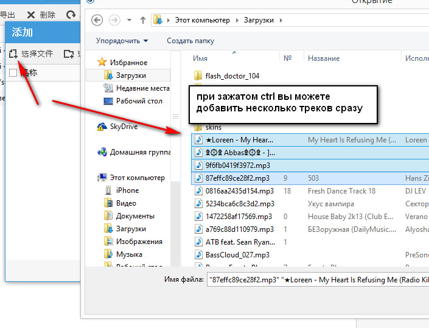
Task: Go back with the left arrow button
Action: [x=97, y=20]
